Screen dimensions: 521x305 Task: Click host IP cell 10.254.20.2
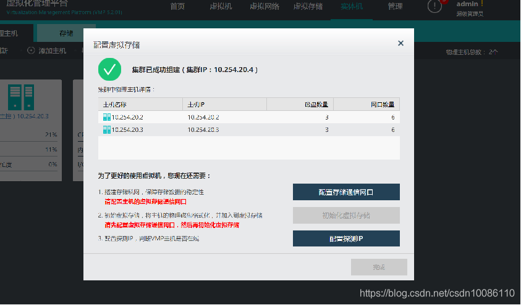click(x=203, y=117)
